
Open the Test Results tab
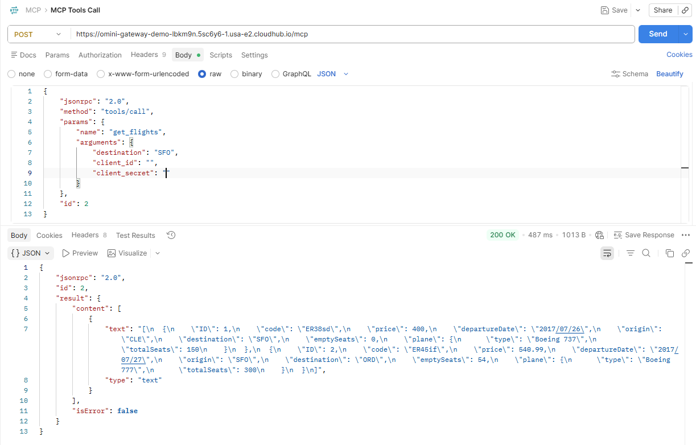(135, 235)
